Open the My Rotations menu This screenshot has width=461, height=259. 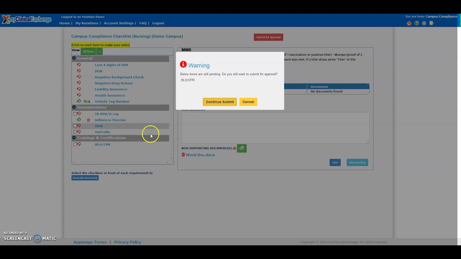point(86,23)
